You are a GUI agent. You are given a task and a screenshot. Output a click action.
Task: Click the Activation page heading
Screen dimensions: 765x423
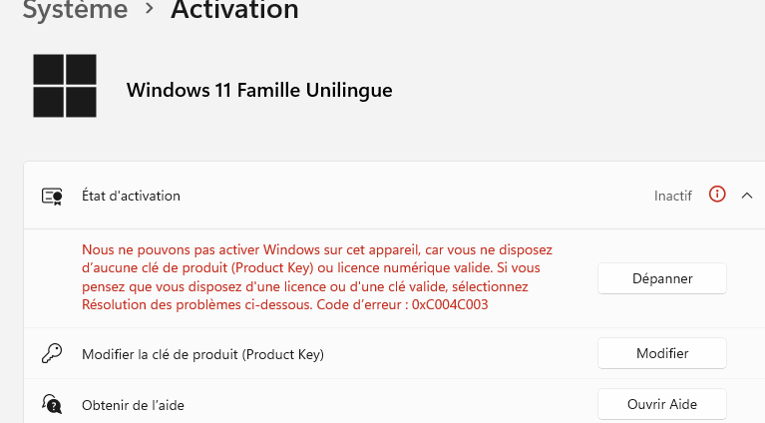click(234, 11)
